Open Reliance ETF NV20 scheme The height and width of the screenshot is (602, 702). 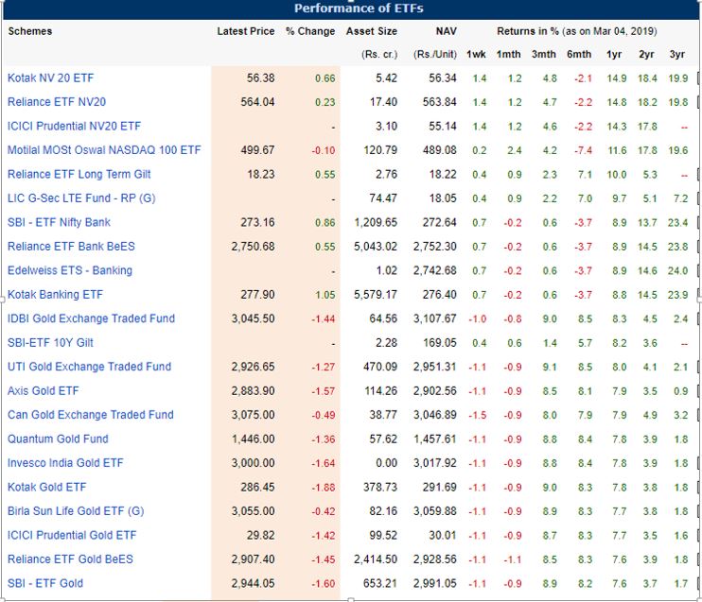click(57, 102)
